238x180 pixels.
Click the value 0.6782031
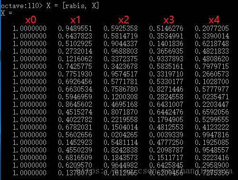75,127
